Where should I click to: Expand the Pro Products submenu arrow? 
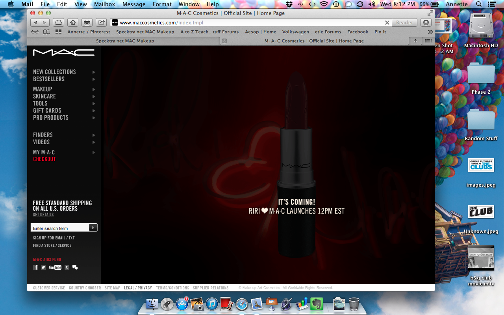point(94,118)
